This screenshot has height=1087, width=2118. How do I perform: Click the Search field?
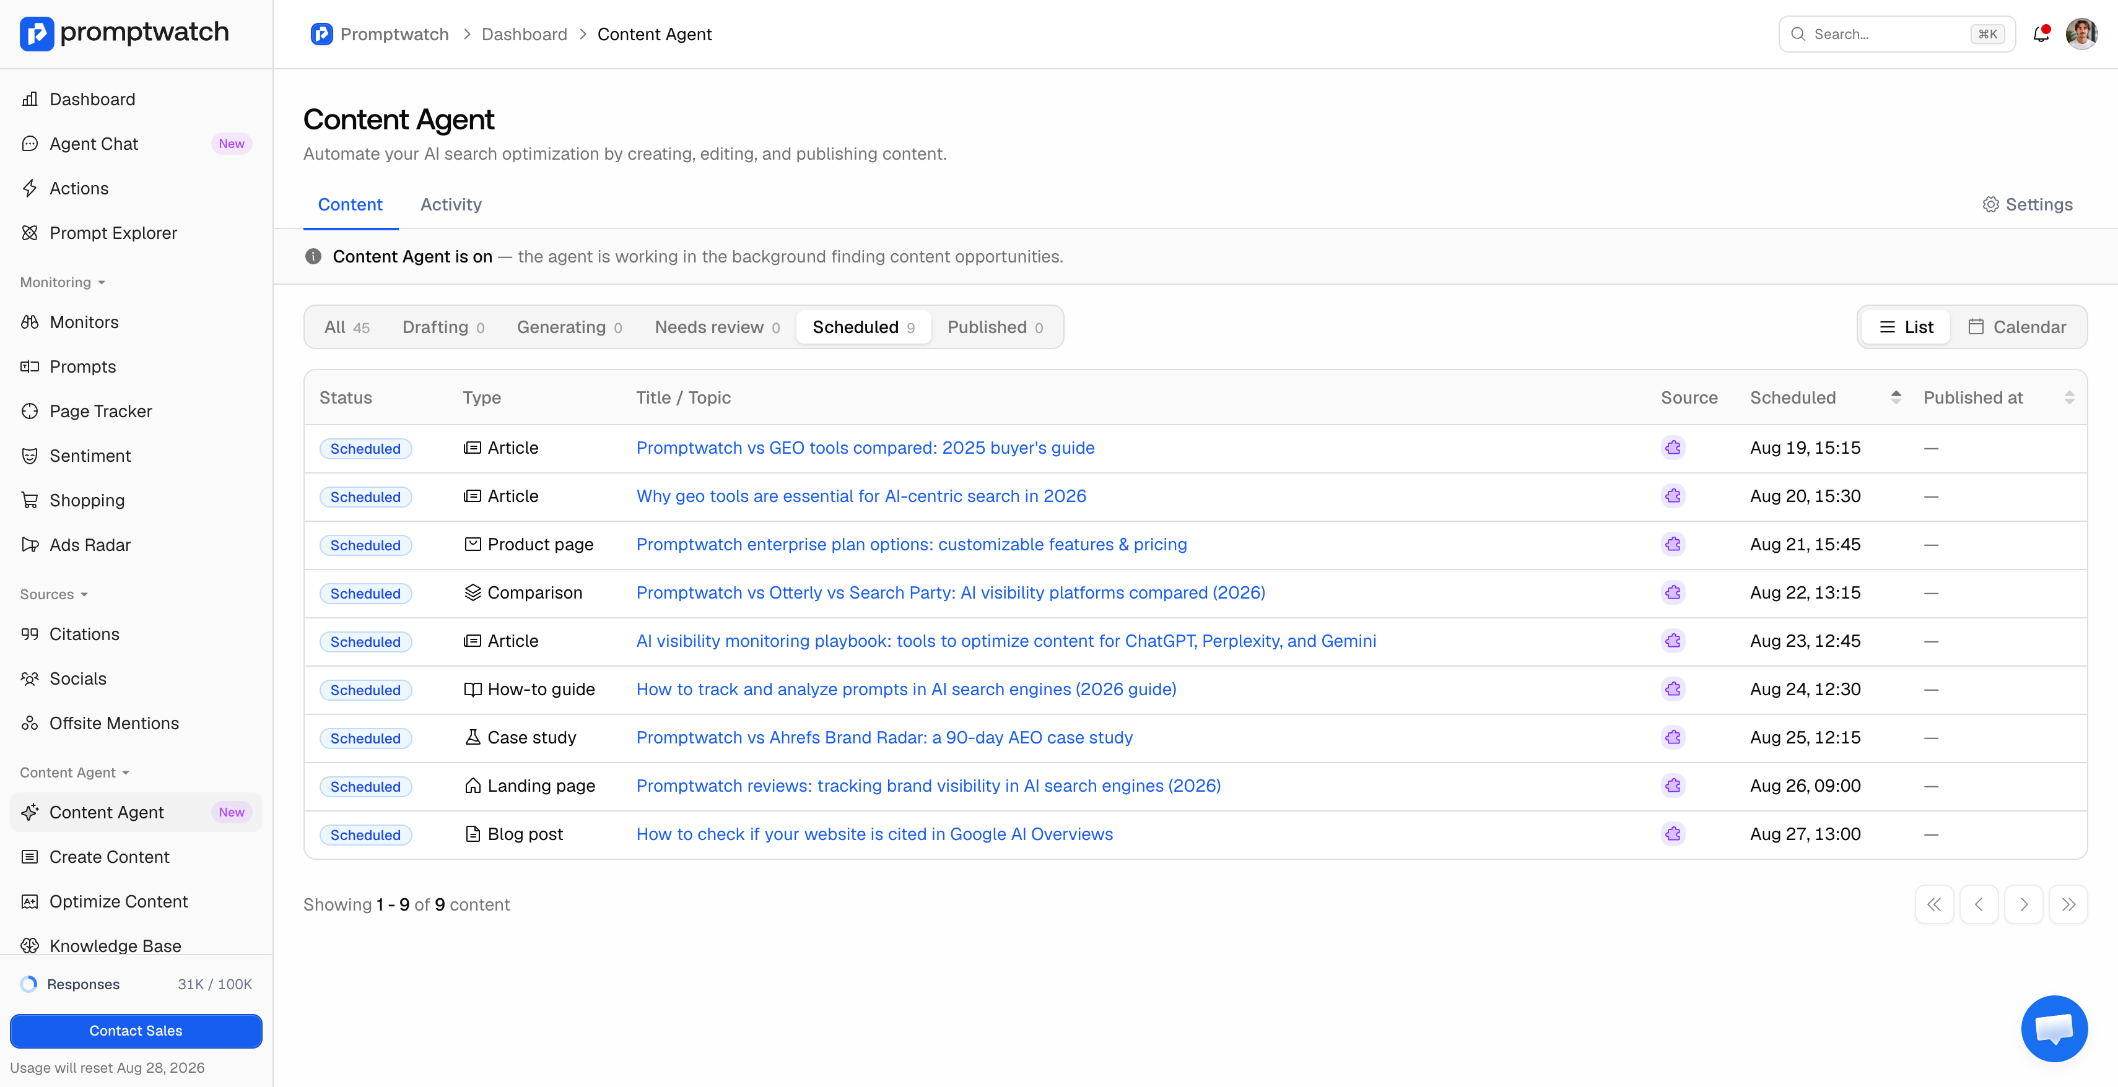coord(1896,33)
